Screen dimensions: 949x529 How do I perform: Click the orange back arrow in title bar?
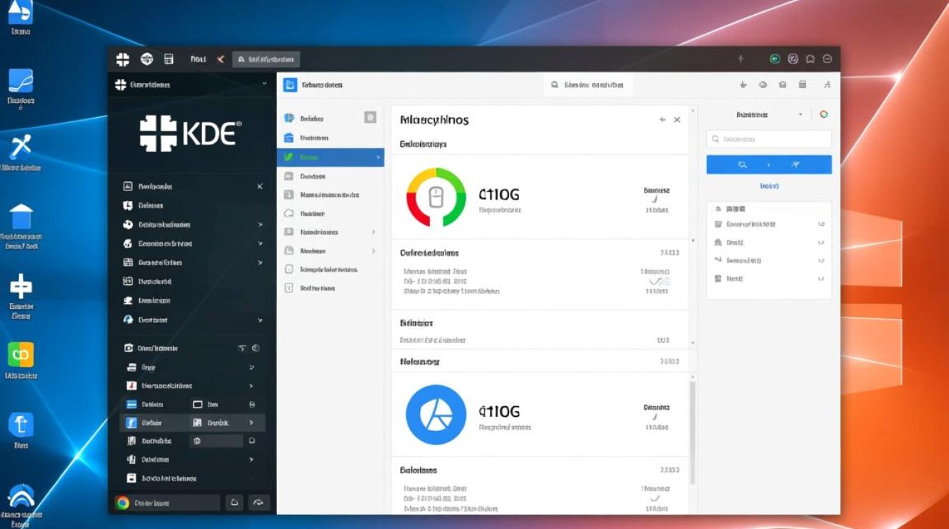tap(220, 60)
